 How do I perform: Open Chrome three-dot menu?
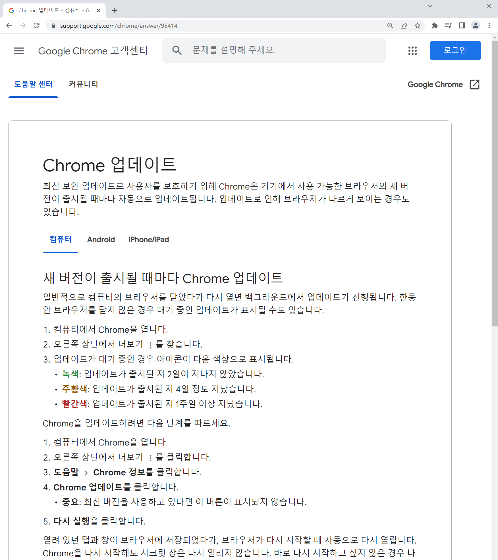point(489,26)
